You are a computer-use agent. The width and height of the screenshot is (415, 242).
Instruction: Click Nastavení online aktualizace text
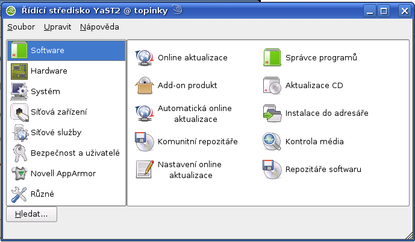tap(190, 170)
